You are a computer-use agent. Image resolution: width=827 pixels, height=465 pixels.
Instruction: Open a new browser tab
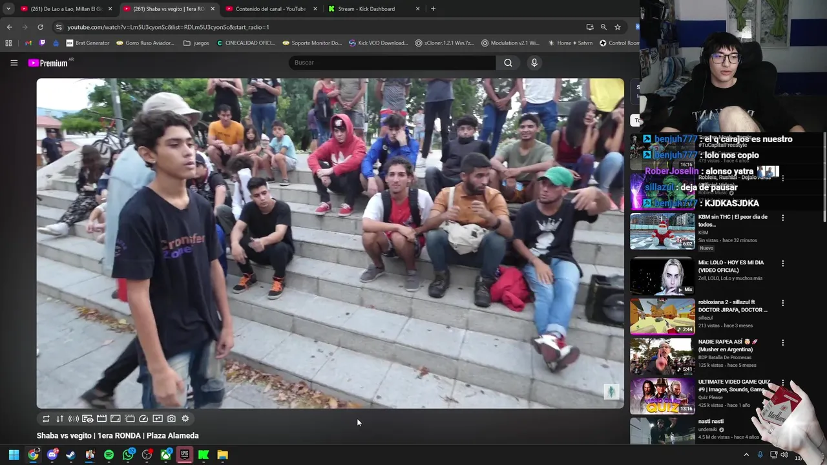[x=433, y=9]
